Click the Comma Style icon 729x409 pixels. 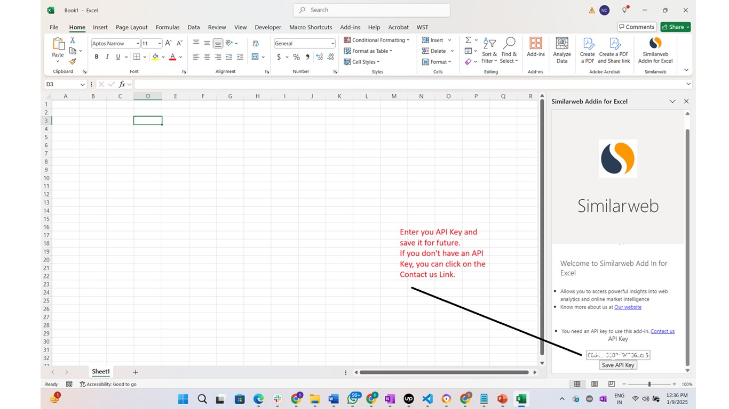[x=308, y=57]
